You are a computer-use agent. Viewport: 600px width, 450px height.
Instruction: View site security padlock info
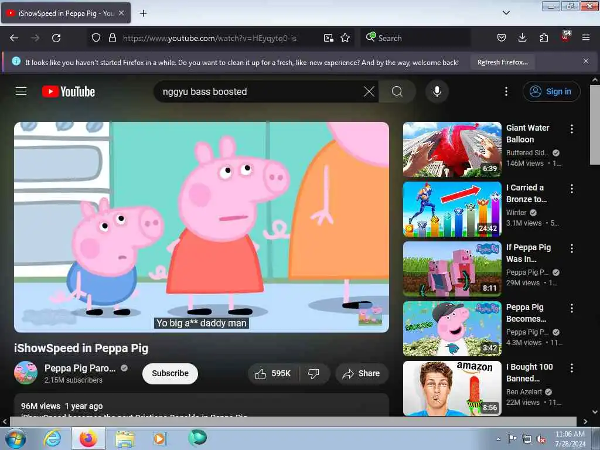pos(112,38)
